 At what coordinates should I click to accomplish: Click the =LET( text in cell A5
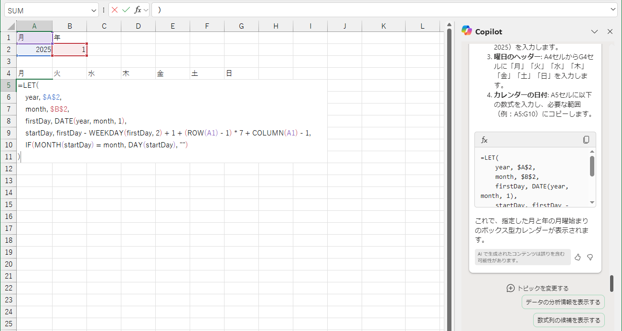pos(28,85)
